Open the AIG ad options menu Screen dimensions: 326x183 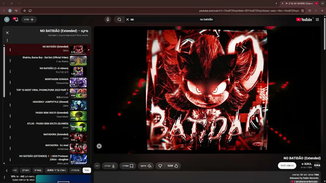pos(4,177)
